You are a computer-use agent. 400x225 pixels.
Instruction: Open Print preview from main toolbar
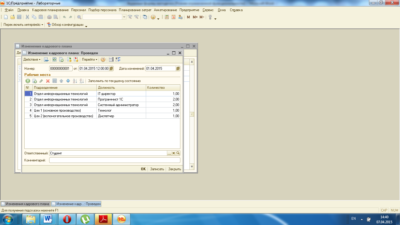click(x=56, y=17)
